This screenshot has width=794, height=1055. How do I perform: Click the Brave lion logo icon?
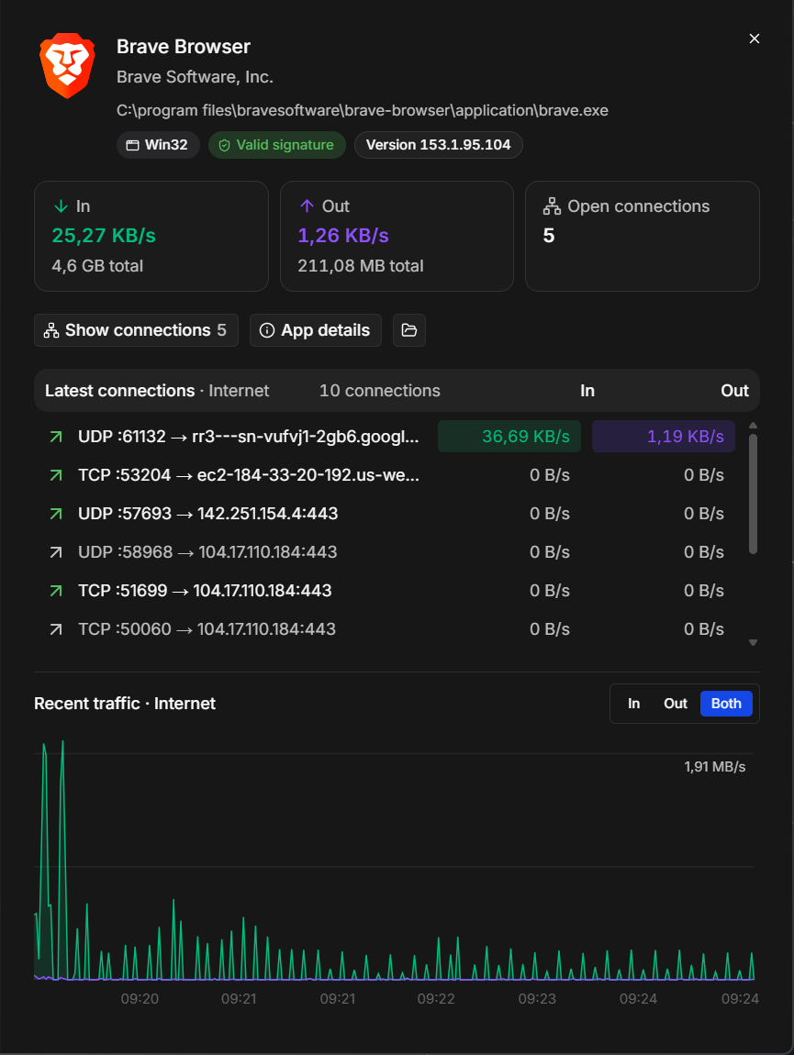point(67,66)
